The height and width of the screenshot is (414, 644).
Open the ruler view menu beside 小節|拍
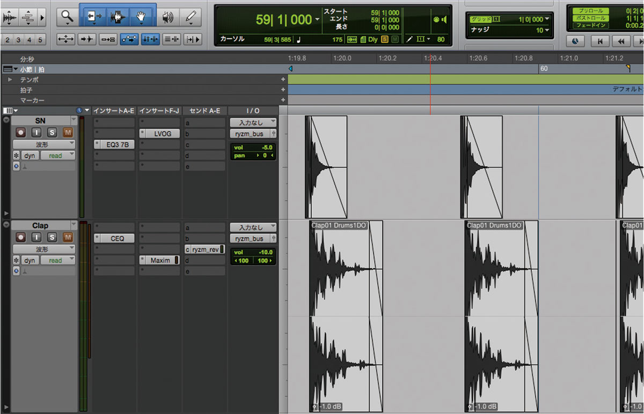[x=10, y=69]
